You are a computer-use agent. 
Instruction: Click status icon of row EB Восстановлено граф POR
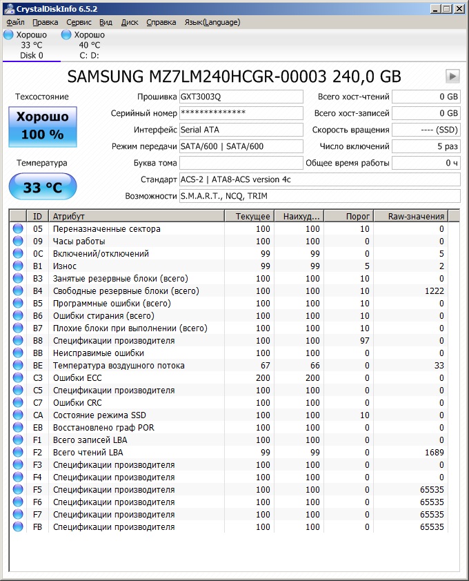18,427
